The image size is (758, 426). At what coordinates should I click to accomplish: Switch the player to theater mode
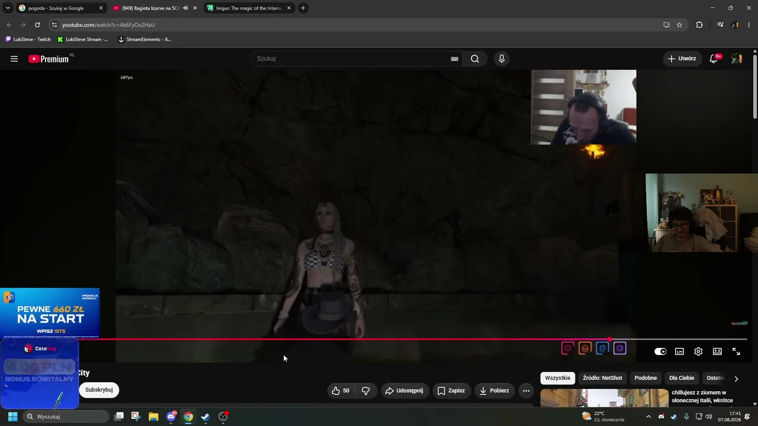click(x=717, y=351)
